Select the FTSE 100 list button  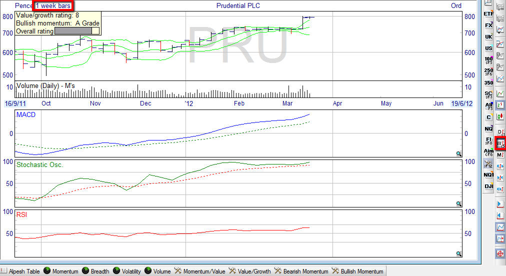tap(488, 59)
